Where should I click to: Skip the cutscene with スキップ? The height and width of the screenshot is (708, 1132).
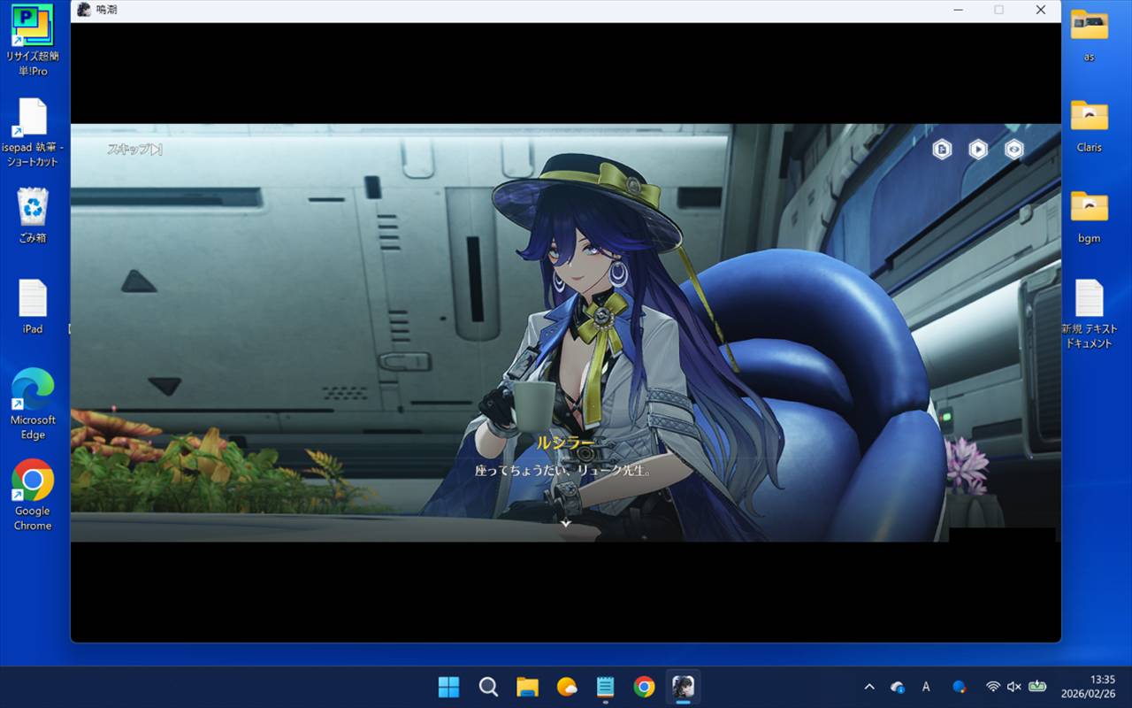(134, 150)
